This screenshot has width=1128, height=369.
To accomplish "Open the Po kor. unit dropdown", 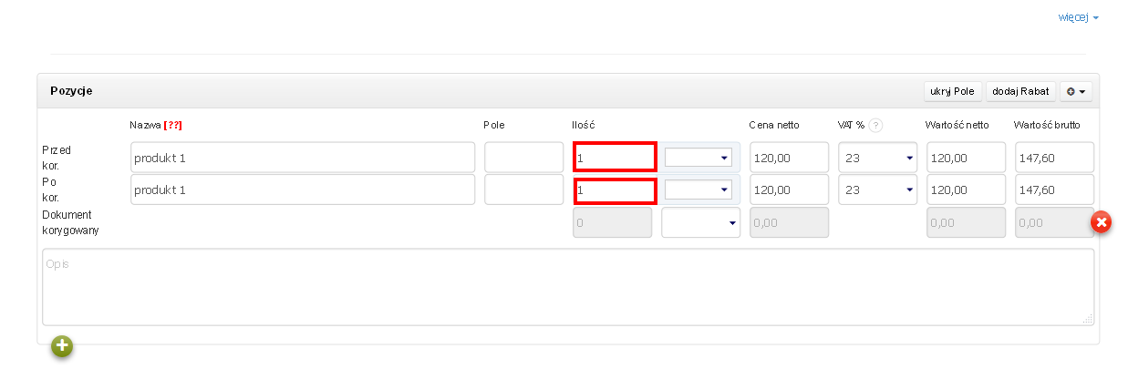I will (699, 190).
